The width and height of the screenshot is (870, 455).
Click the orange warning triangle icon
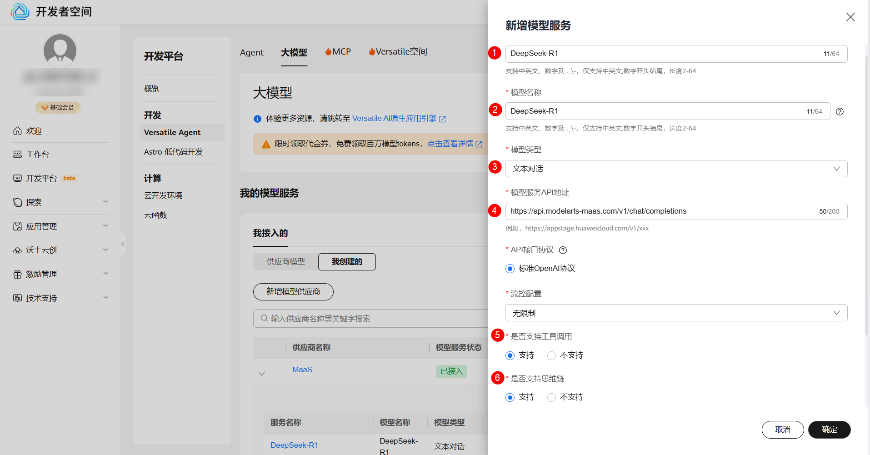tap(266, 144)
